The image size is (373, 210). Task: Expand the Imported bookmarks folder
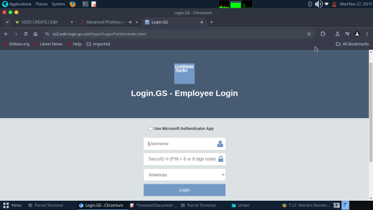[x=98, y=44]
